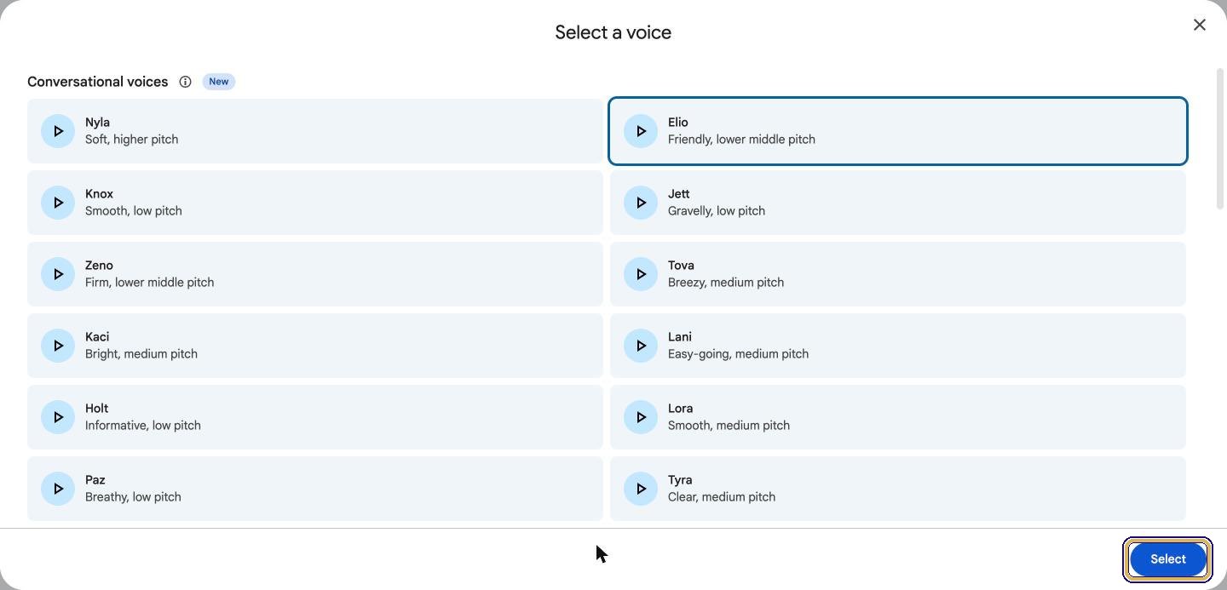Screen dimensions: 1227x590
Task: Preview the Tova voice
Action: click(641, 274)
